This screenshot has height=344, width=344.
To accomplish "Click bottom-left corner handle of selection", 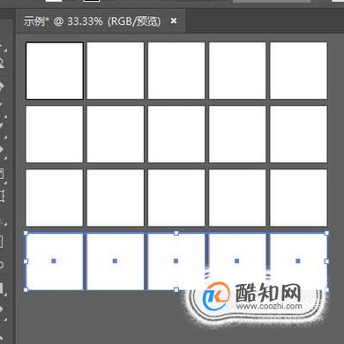I will coord(26,290).
